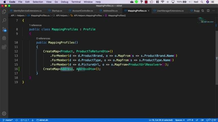The width and height of the screenshot is (218, 122).
Task: Open the Go menu
Action: click(56, 2)
